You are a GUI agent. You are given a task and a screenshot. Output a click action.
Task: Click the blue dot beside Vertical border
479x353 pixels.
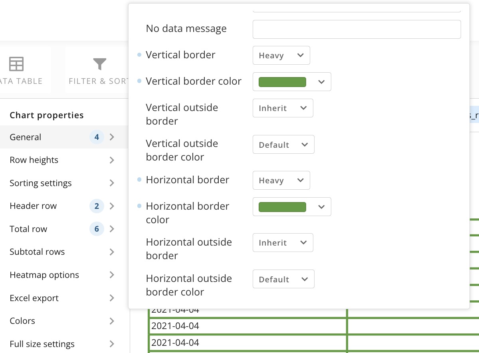pos(139,55)
